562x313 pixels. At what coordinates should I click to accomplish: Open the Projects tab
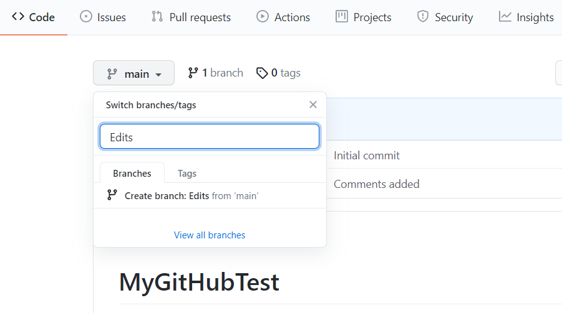tap(364, 17)
